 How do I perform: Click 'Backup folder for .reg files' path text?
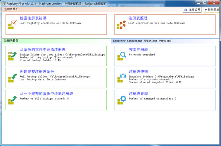[62, 55]
